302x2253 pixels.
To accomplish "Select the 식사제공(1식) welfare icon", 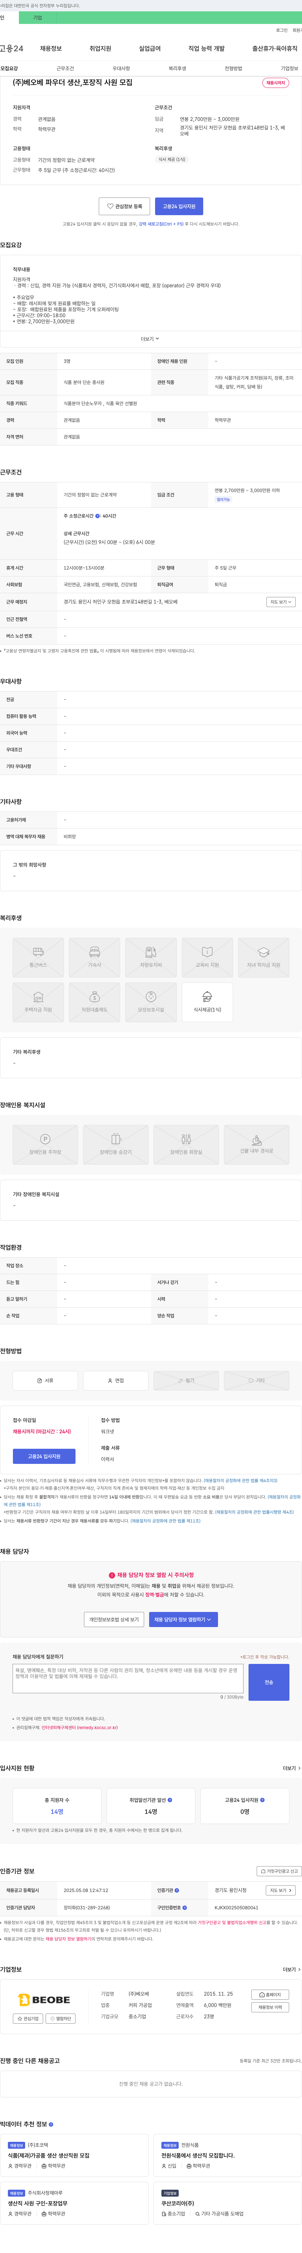I will [x=207, y=1002].
